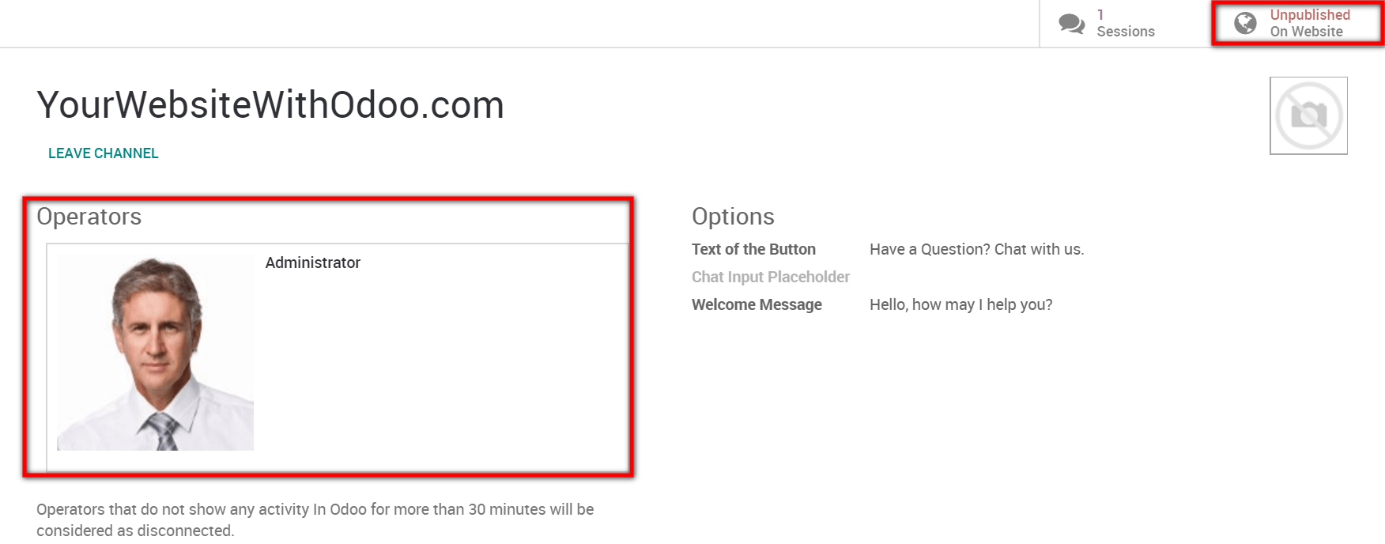The width and height of the screenshot is (1385, 544).
Task: Click the Welcome Message label
Action: point(757,304)
